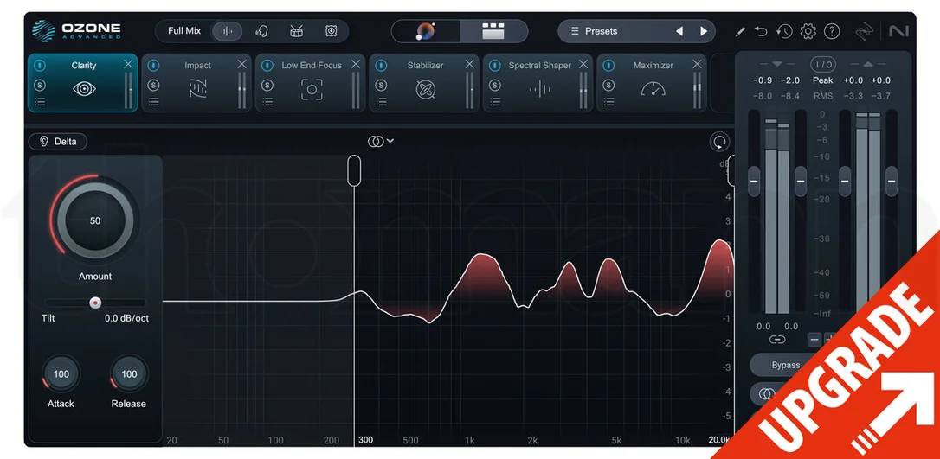Open the history clock icon

pos(784,31)
